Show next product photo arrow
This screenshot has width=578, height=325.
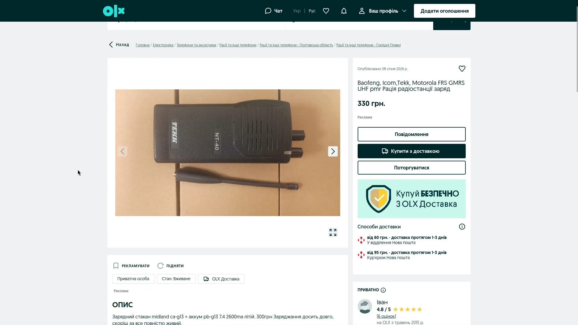tap(333, 151)
